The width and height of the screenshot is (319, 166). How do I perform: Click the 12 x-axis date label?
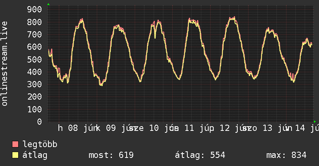(x=225, y=128)
